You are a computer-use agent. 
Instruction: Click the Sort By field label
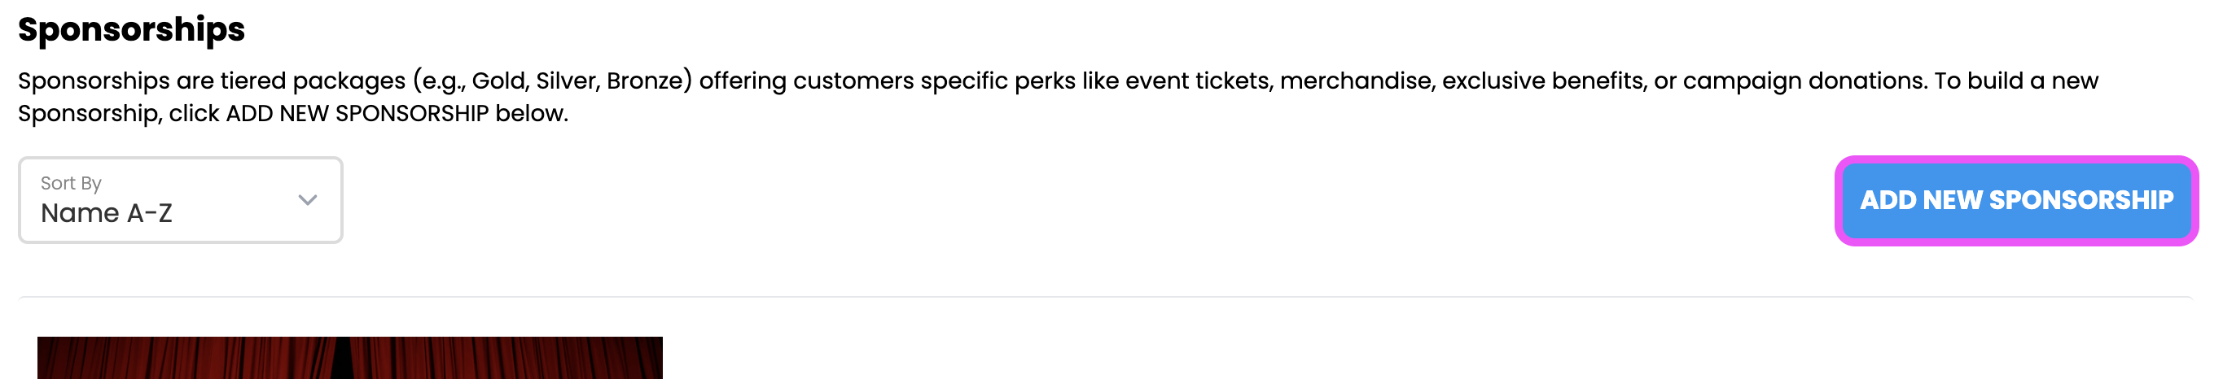[71, 183]
